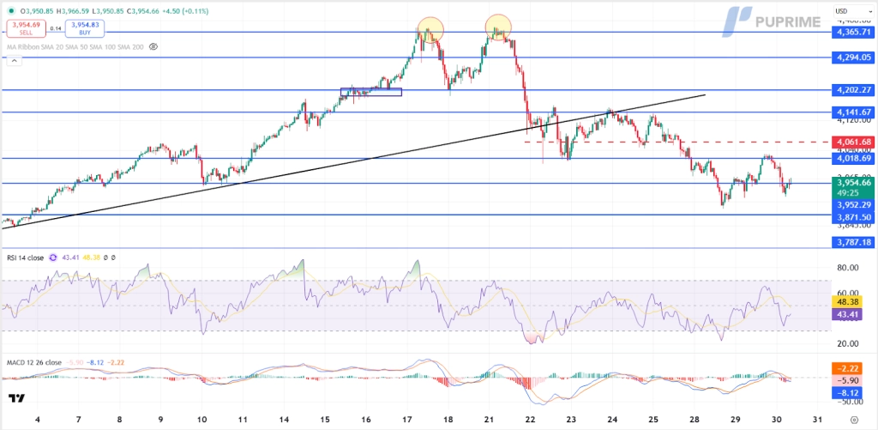Click the green current price label 3,954.66
The width and height of the screenshot is (878, 430).
click(851, 182)
